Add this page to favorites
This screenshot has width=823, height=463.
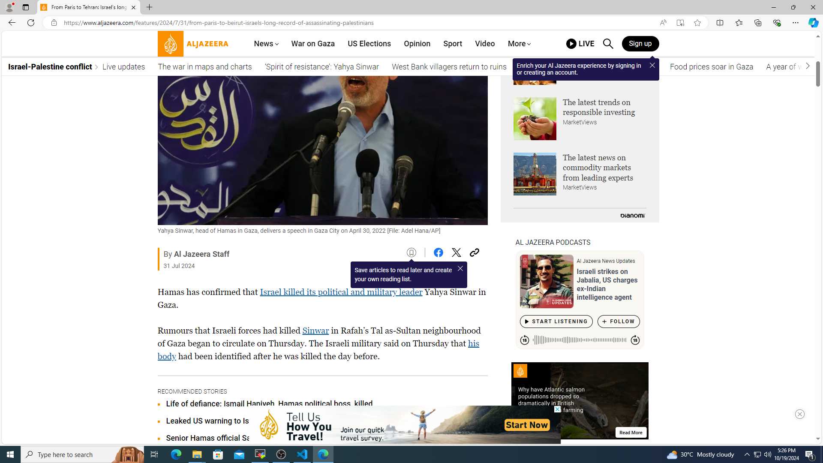coord(697,23)
